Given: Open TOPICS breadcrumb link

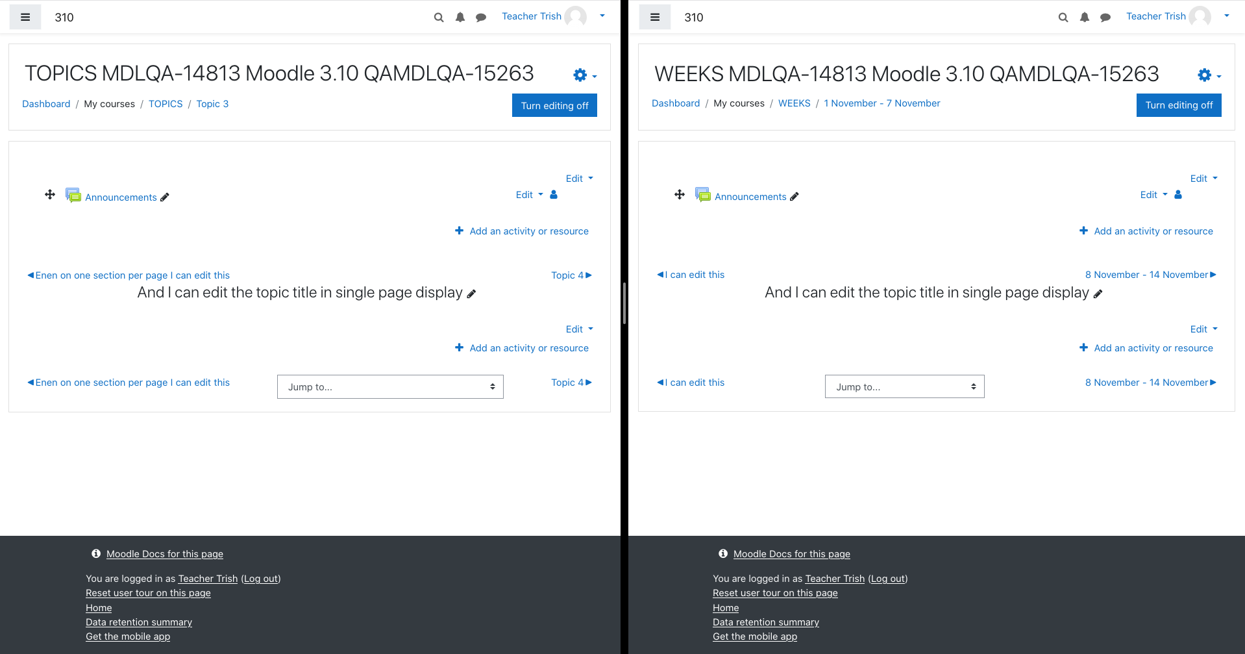Looking at the screenshot, I should tap(166, 104).
